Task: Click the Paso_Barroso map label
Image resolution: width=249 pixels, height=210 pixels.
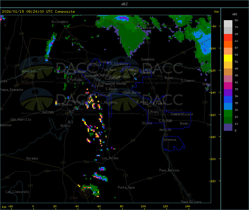Action: [x=169, y=170]
